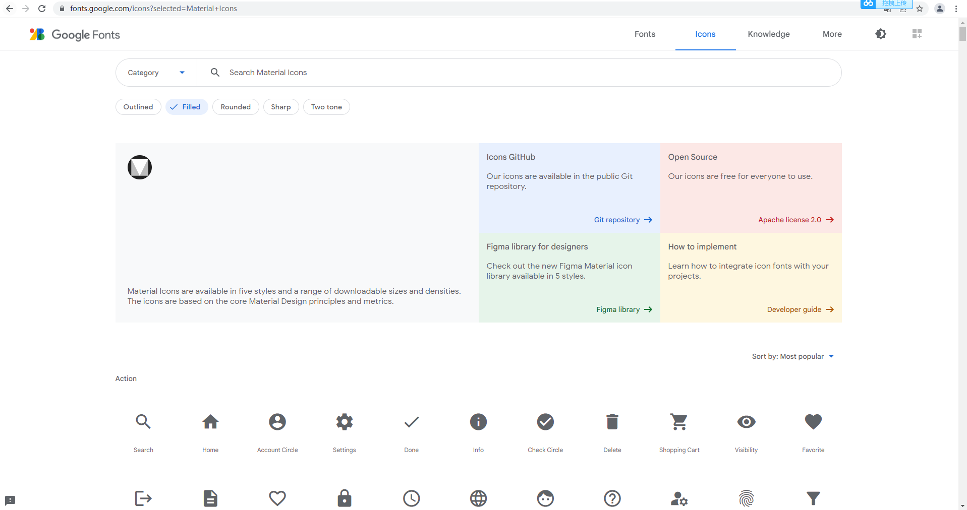Open the Category dropdown
Viewport: 967px width, 510px height.
click(x=156, y=73)
